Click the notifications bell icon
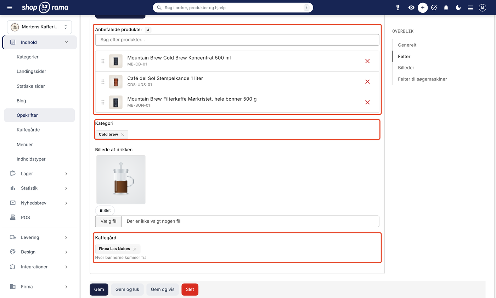The width and height of the screenshot is (496, 298). click(446, 7)
